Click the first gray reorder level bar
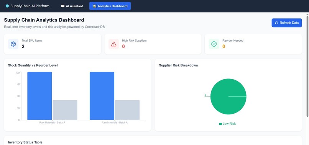The image size is (309, 145). 65,110
